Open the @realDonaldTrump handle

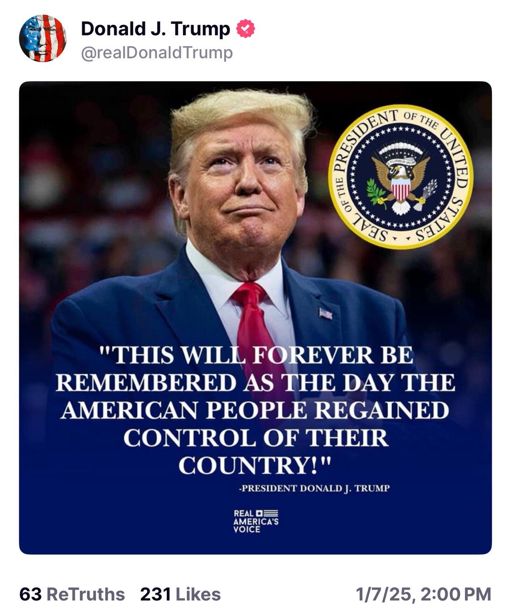[157, 53]
